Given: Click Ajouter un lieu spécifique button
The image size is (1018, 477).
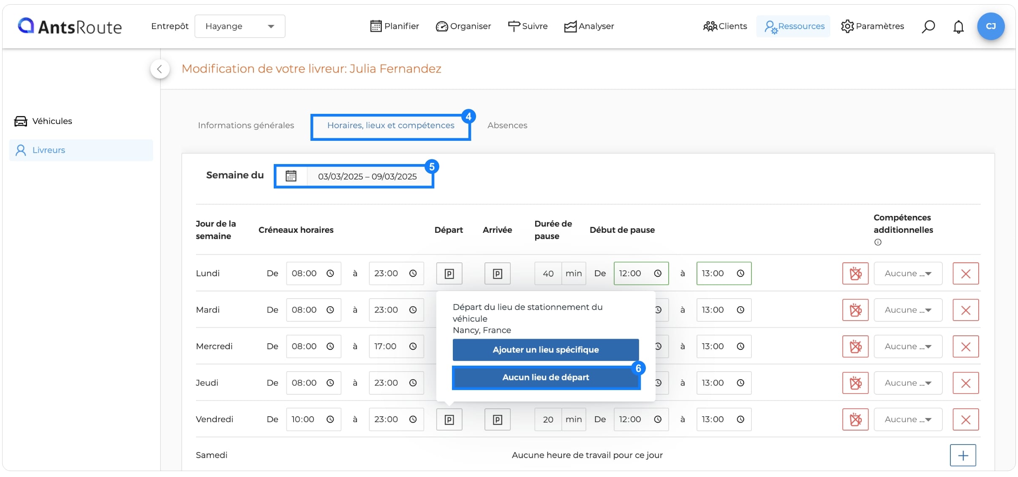Looking at the screenshot, I should (545, 350).
